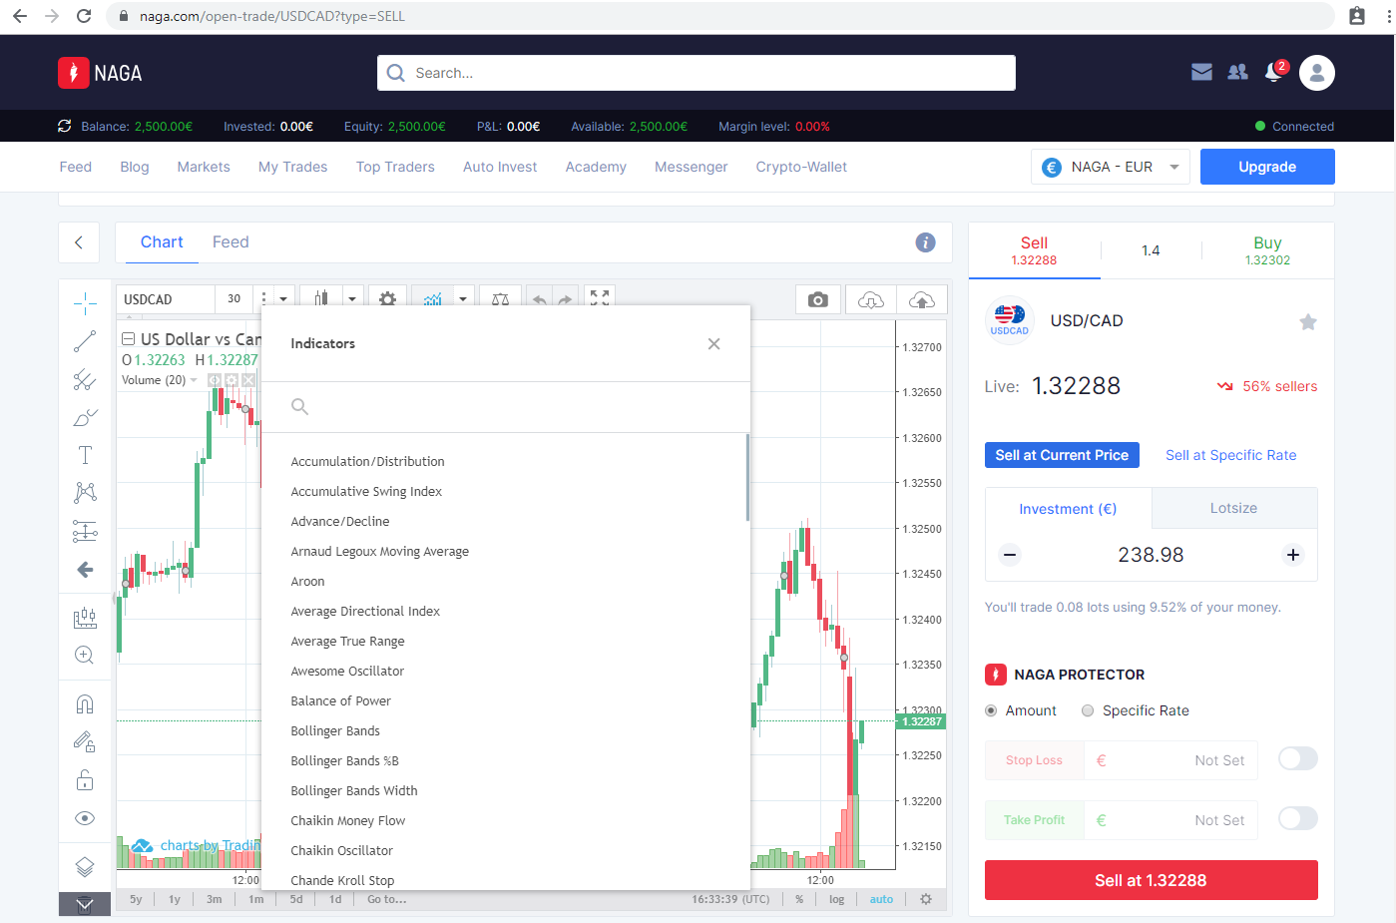Select the Bollinger Bands indicator
The image size is (1396, 923).
click(x=335, y=731)
